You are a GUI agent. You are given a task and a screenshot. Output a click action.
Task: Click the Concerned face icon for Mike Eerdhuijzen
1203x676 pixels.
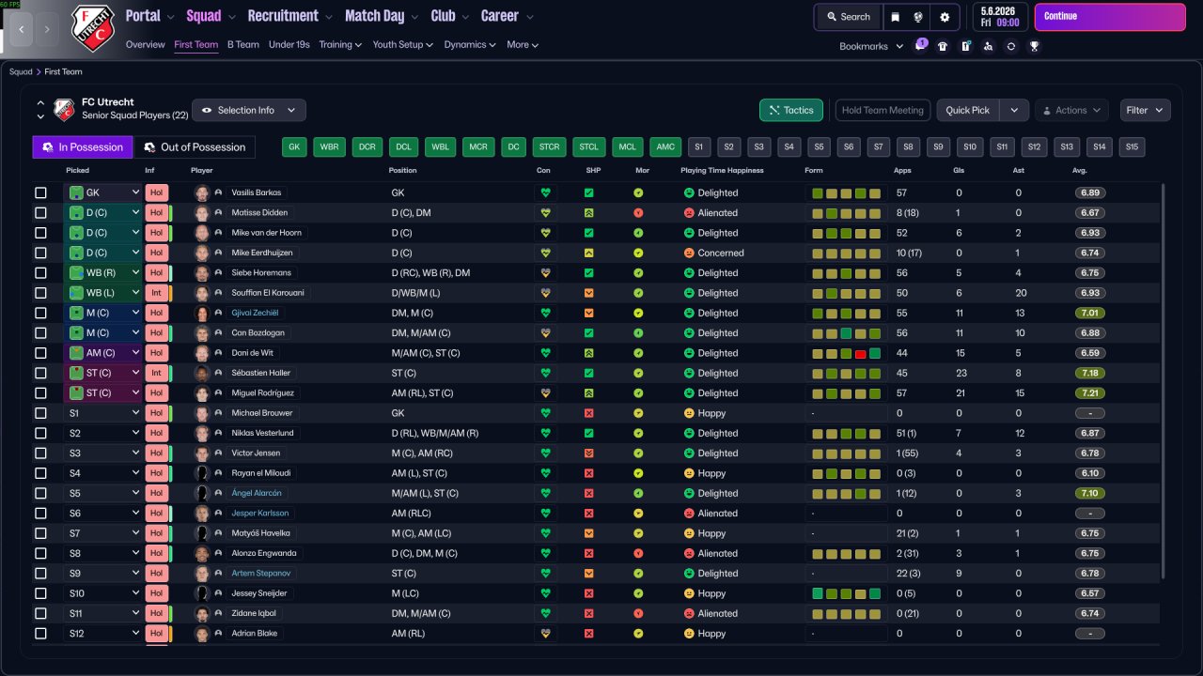coord(689,253)
